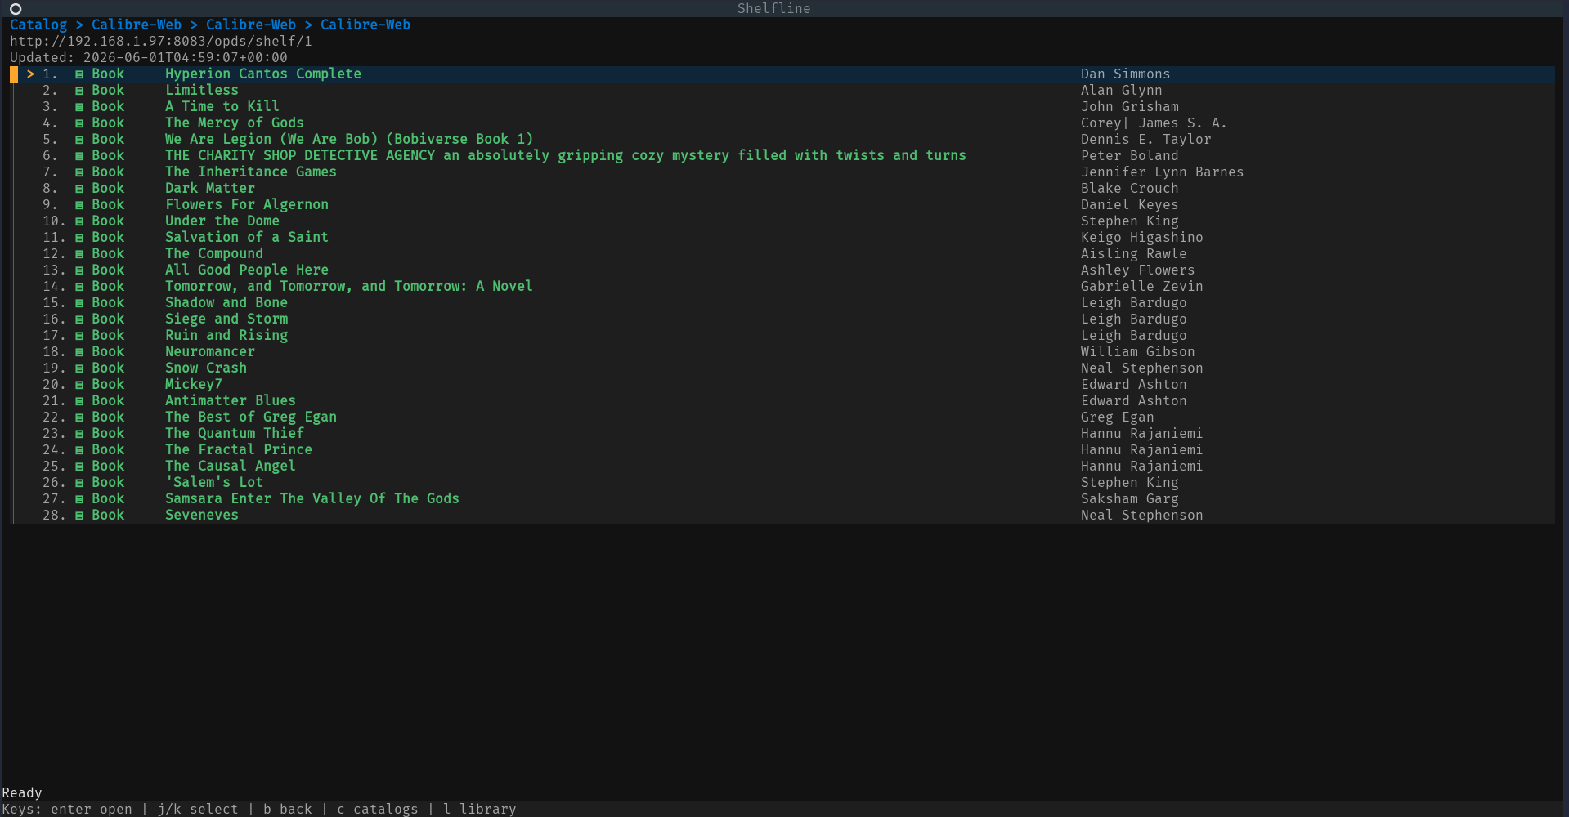Click the book icon for The Mercy of Gods
1569x817 pixels.
[79, 123]
